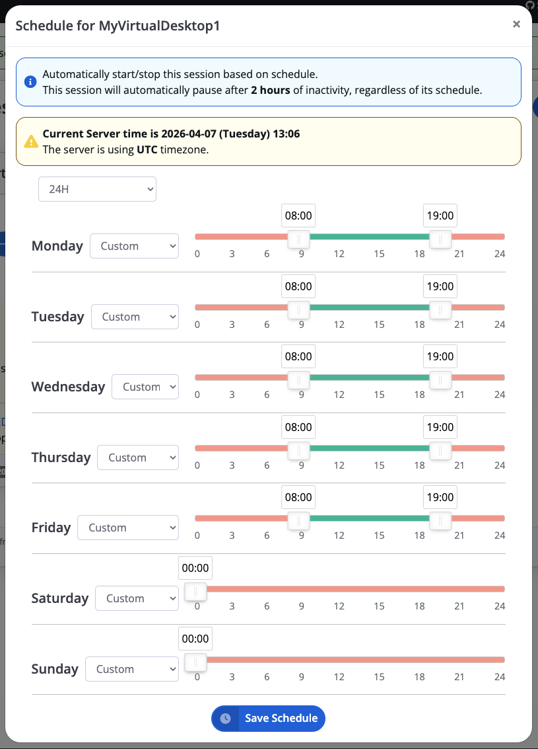Open Friday's Custom schedule dropdown
This screenshot has width=538, height=749.
point(127,528)
